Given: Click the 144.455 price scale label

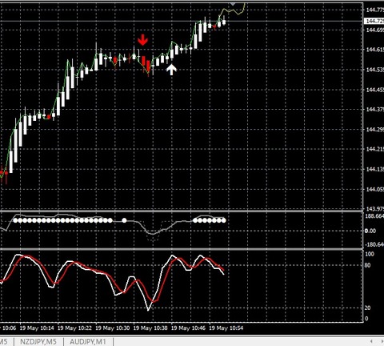Looking at the screenshot, I should 375,90.
